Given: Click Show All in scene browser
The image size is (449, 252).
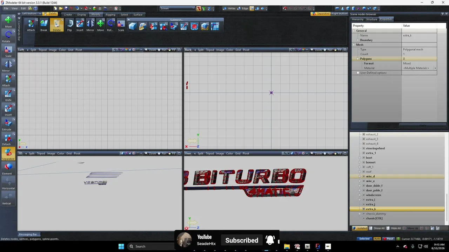Looking at the screenshot, I should (377, 228).
